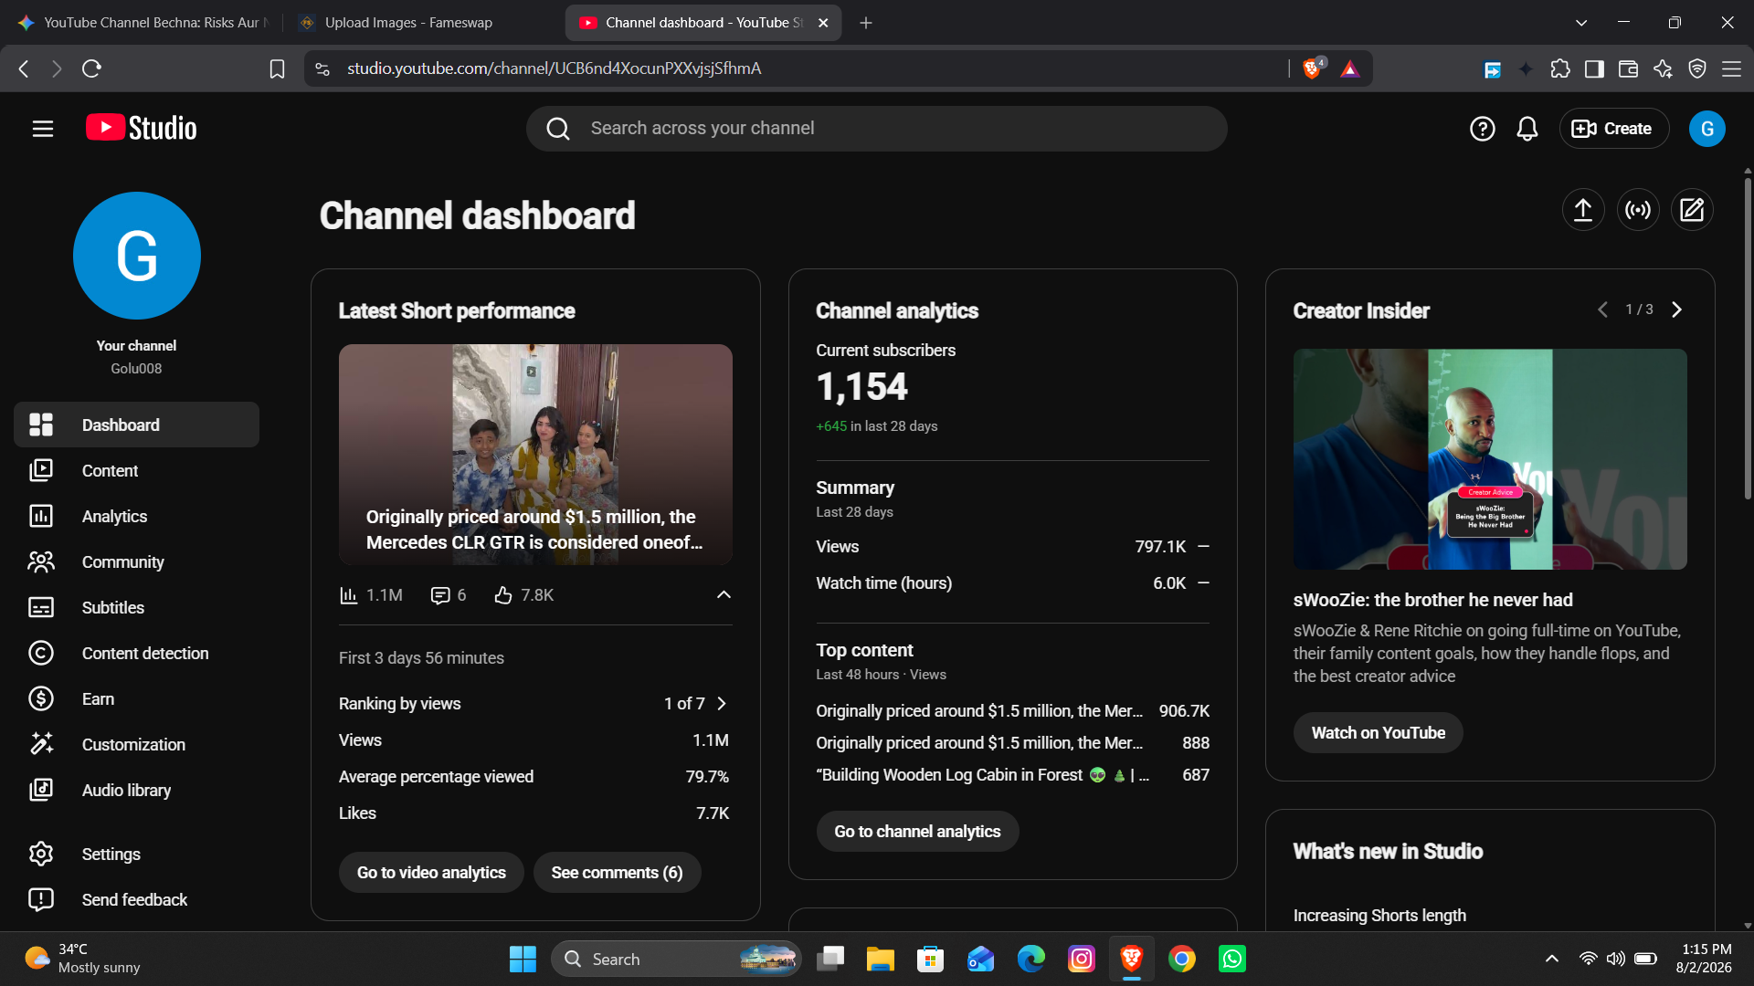The height and width of the screenshot is (986, 1754).
Task: Click the Brave Shields icon in address bar
Action: coord(1313,68)
